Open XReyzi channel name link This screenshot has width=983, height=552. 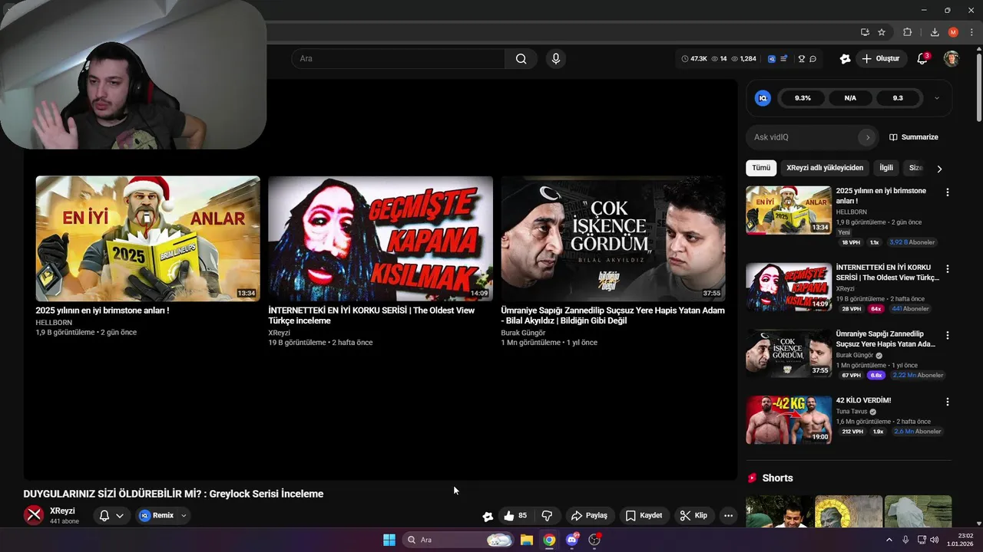coord(62,511)
